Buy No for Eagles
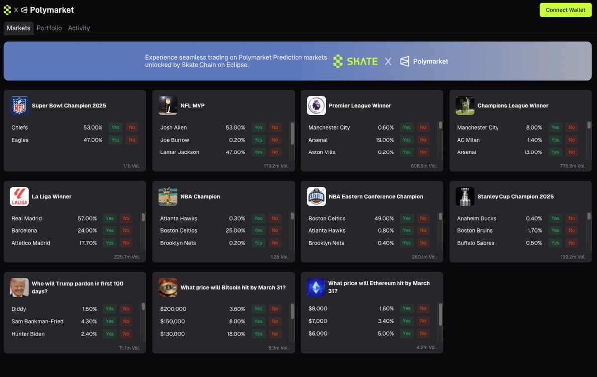 coord(132,140)
